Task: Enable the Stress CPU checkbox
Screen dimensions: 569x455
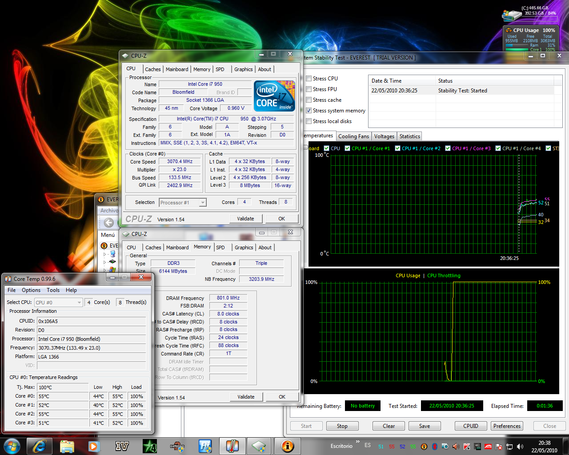Action: point(309,79)
